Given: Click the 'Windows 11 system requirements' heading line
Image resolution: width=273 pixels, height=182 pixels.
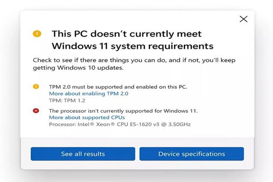Looking at the screenshot, I should click(x=132, y=46).
